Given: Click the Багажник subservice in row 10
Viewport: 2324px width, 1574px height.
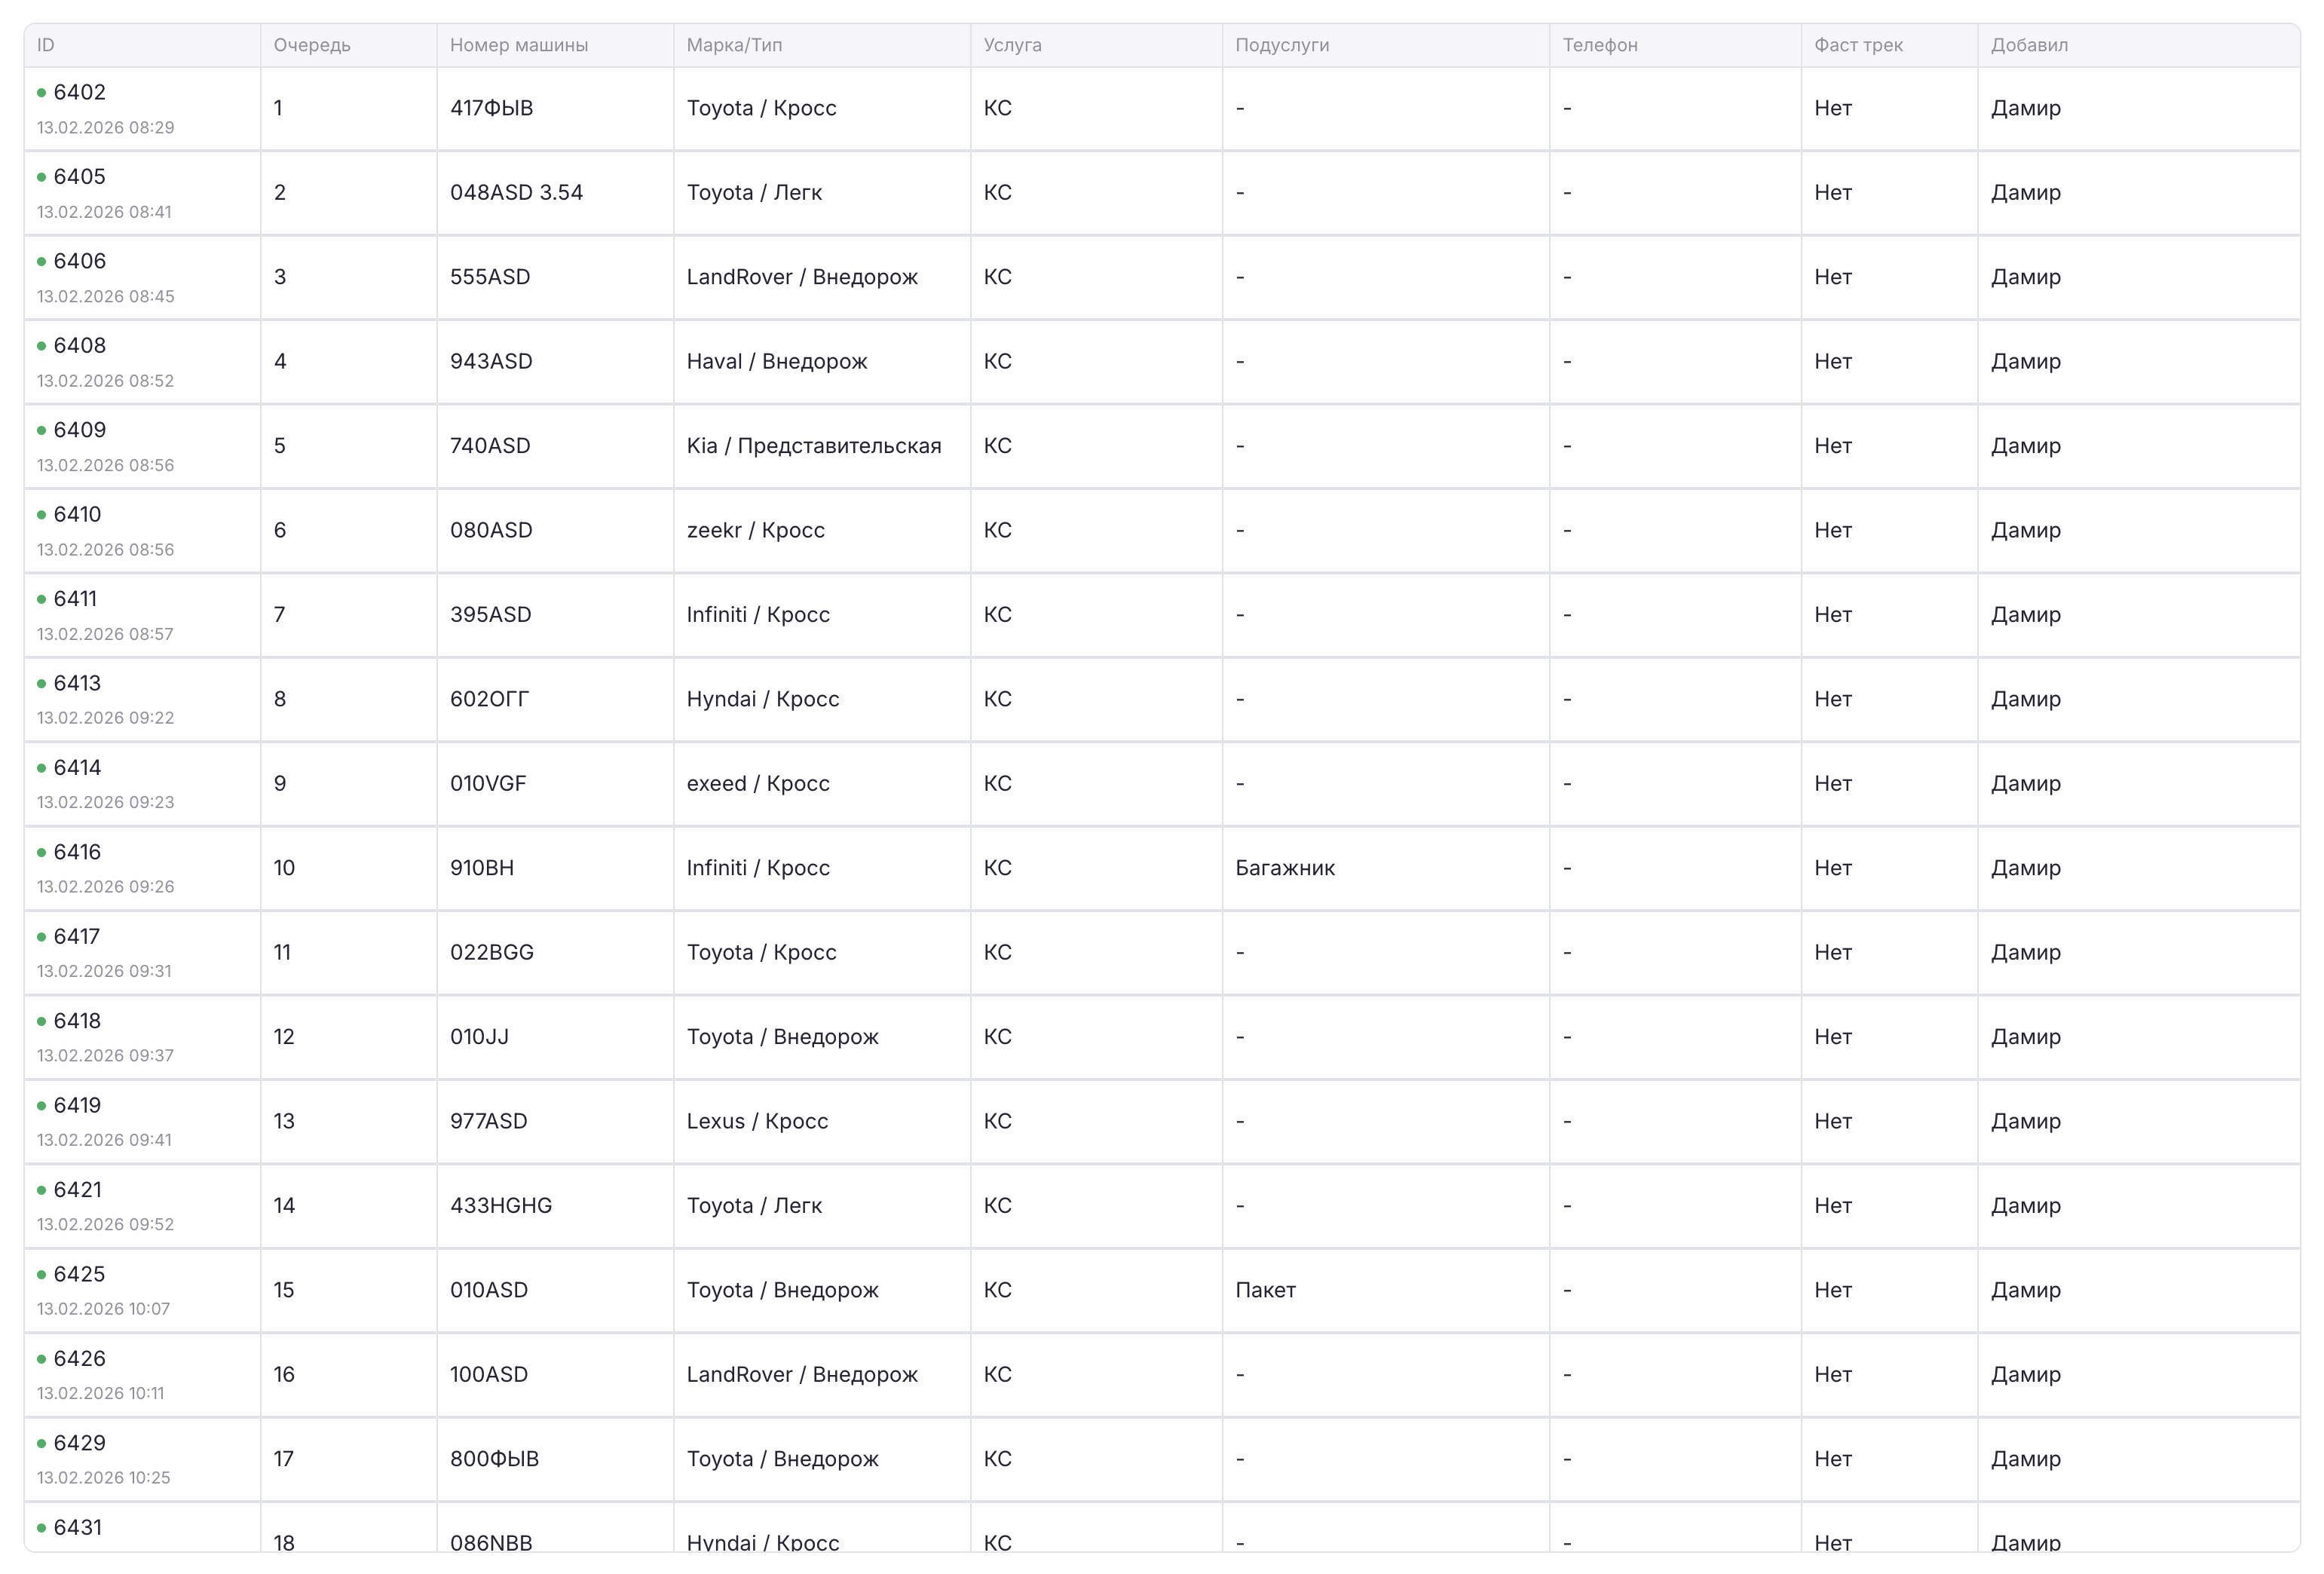Looking at the screenshot, I should (x=1285, y=868).
